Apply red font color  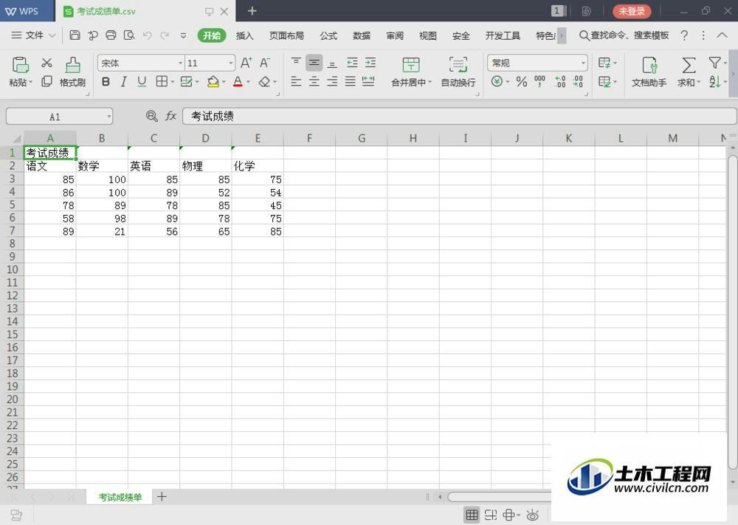click(x=238, y=82)
